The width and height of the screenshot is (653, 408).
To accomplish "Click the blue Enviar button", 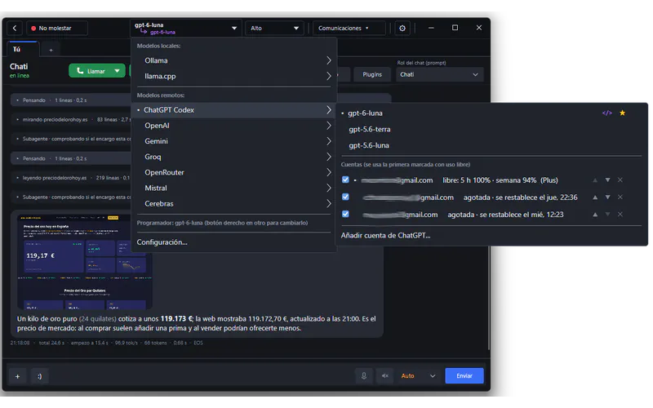I will point(464,375).
